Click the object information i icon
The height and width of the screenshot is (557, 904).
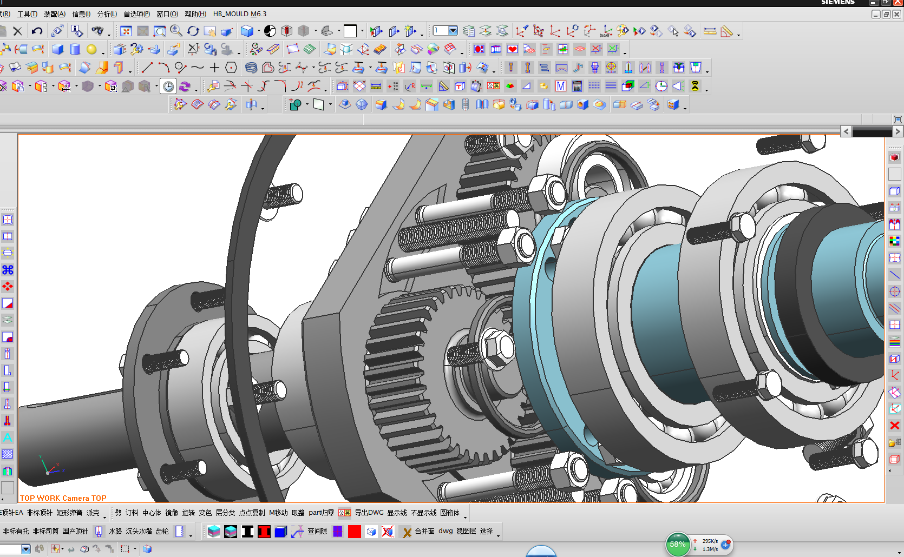coord(76,31)
